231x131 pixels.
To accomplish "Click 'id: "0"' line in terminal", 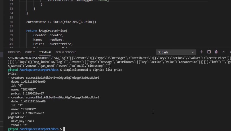I will (x=17, y=86).
